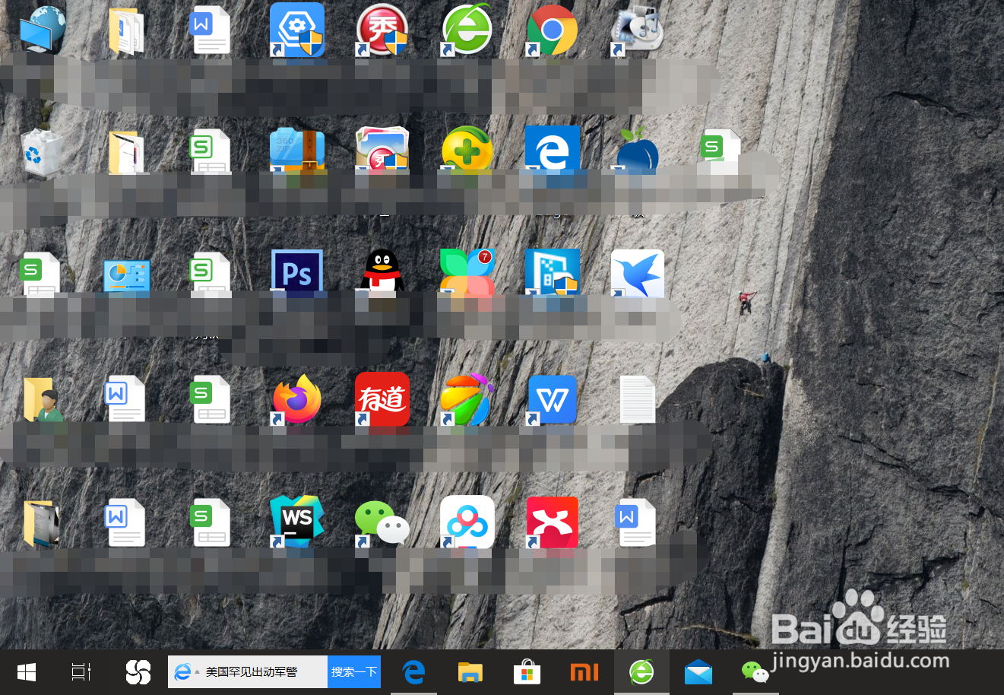Open the document folder next to the network icon

click(x=126, y=30)
